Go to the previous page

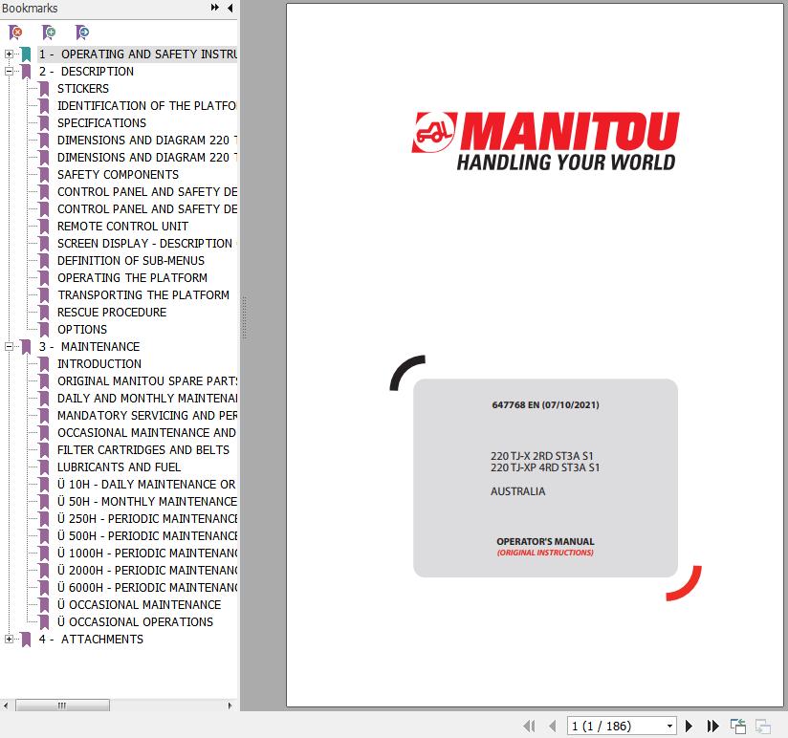[x=553, y=726]
